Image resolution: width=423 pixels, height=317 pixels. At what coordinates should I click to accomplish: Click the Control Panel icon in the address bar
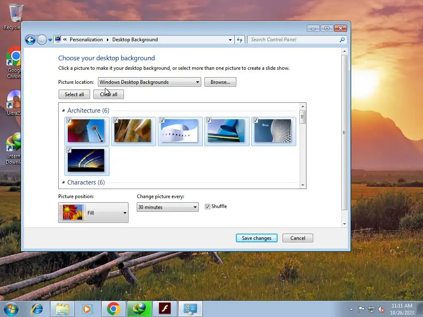[58, 39]
